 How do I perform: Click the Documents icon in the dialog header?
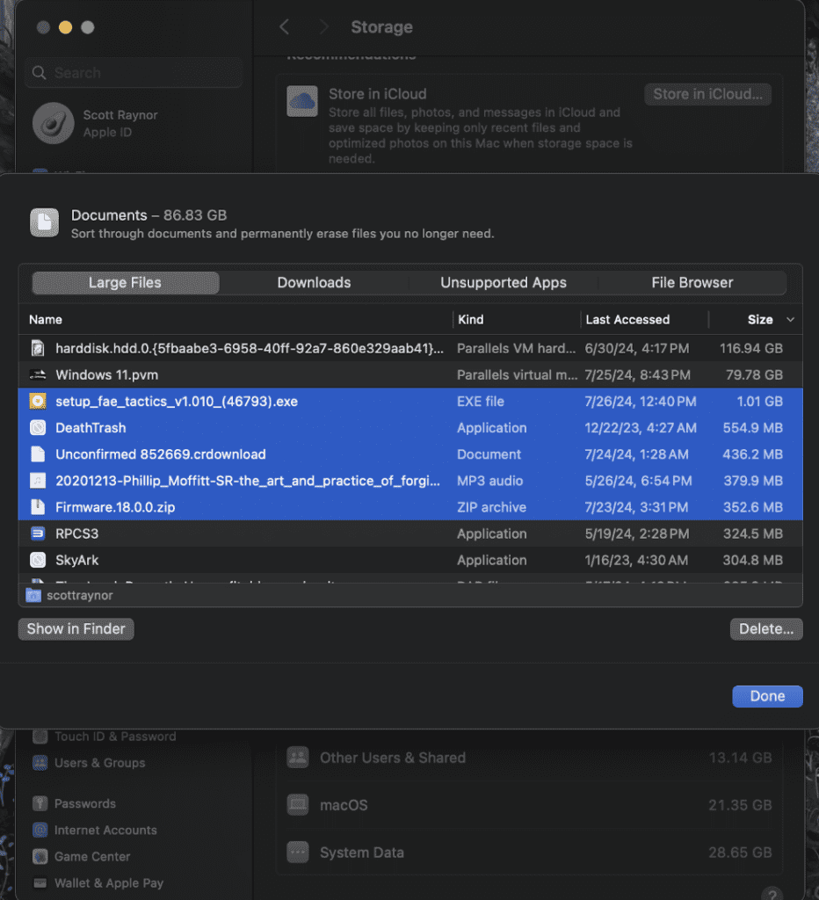[44, 222]
